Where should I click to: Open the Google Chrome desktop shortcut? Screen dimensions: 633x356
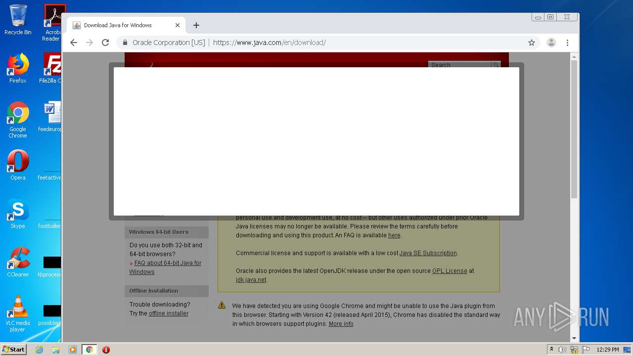[18, 120]
